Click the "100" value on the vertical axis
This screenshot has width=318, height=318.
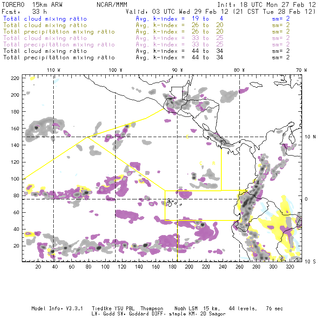[15, 179]
